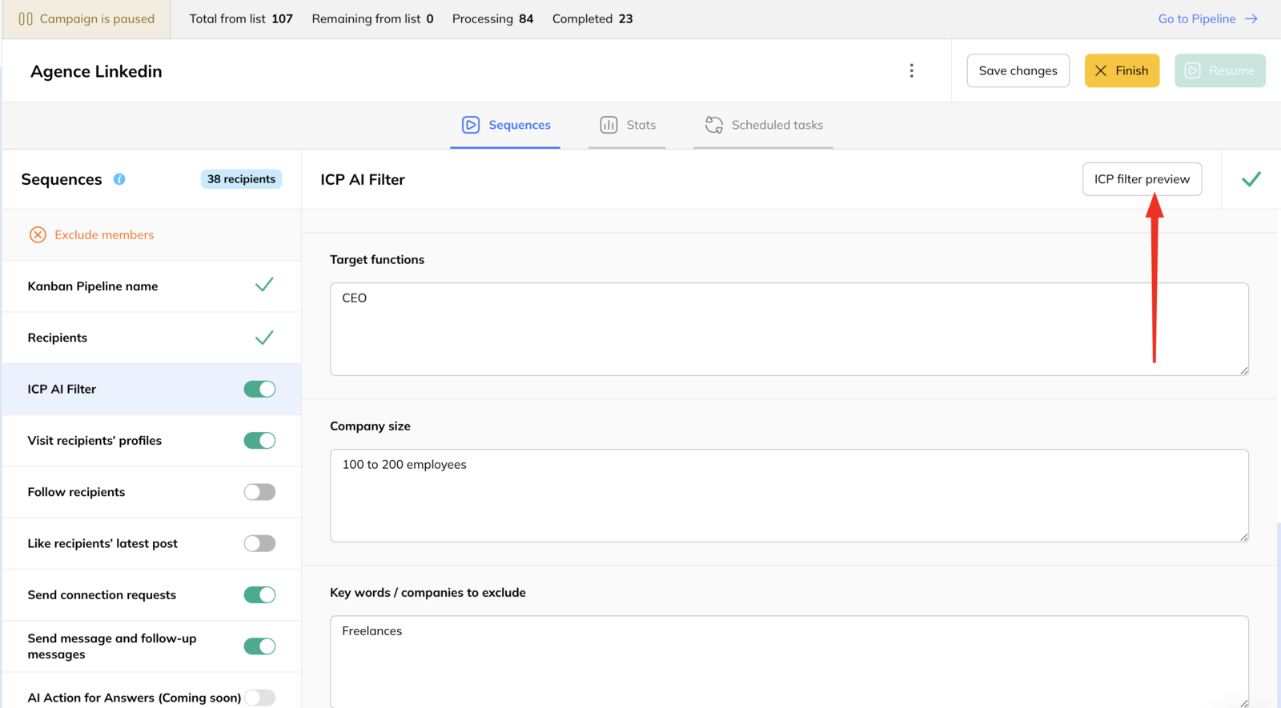The width and height of the screenshot is (1281, 708).
Task: Click the yellow Finish button
Action: click(x=1122, y=70)
